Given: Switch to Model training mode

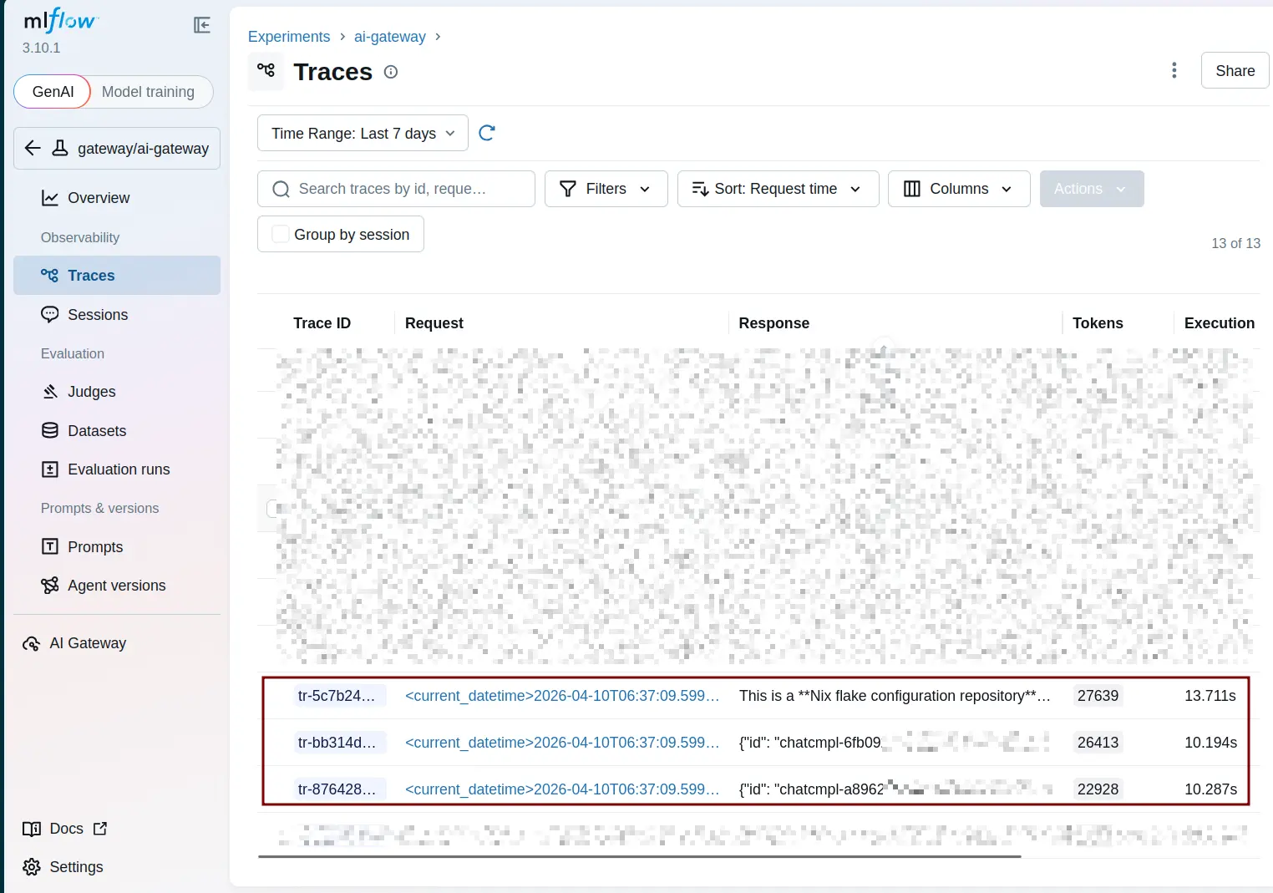Looking at the screenshot, I should [x=150, y=92].
